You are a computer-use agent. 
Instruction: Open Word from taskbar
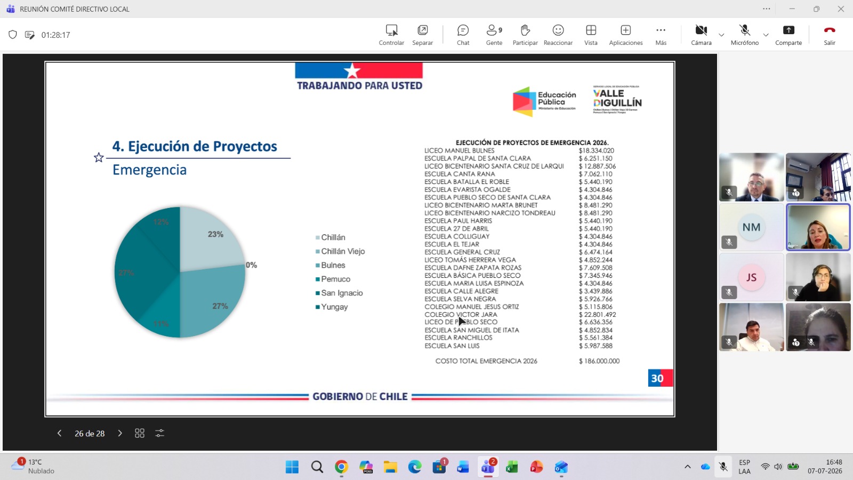463,467
